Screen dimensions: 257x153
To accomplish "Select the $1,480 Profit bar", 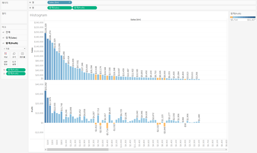I will click(199, 122).
